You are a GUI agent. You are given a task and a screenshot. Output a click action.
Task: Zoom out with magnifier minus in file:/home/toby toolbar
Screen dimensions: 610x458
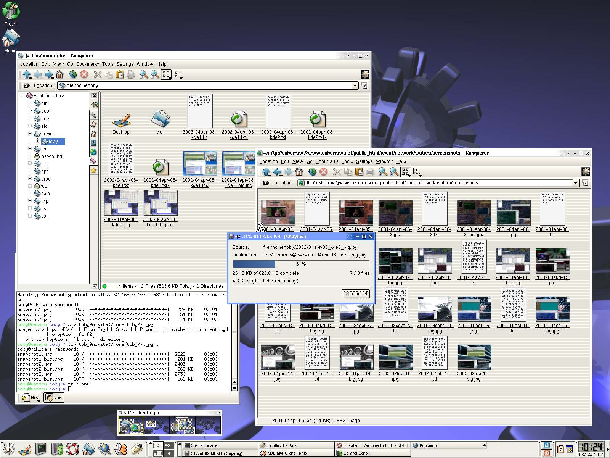154,74
